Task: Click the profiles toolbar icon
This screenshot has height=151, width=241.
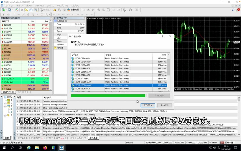Action: (x=10, y=10)
